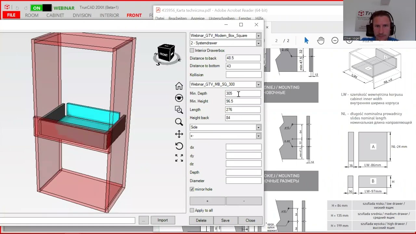
Task: Click the Length field showing 276
Action: [x=243, y=110]
